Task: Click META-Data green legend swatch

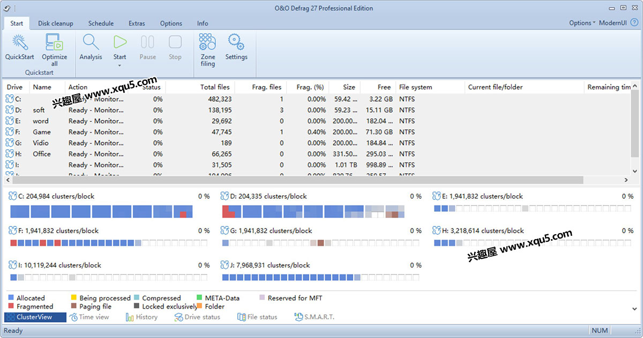Action: pos(199,298)
